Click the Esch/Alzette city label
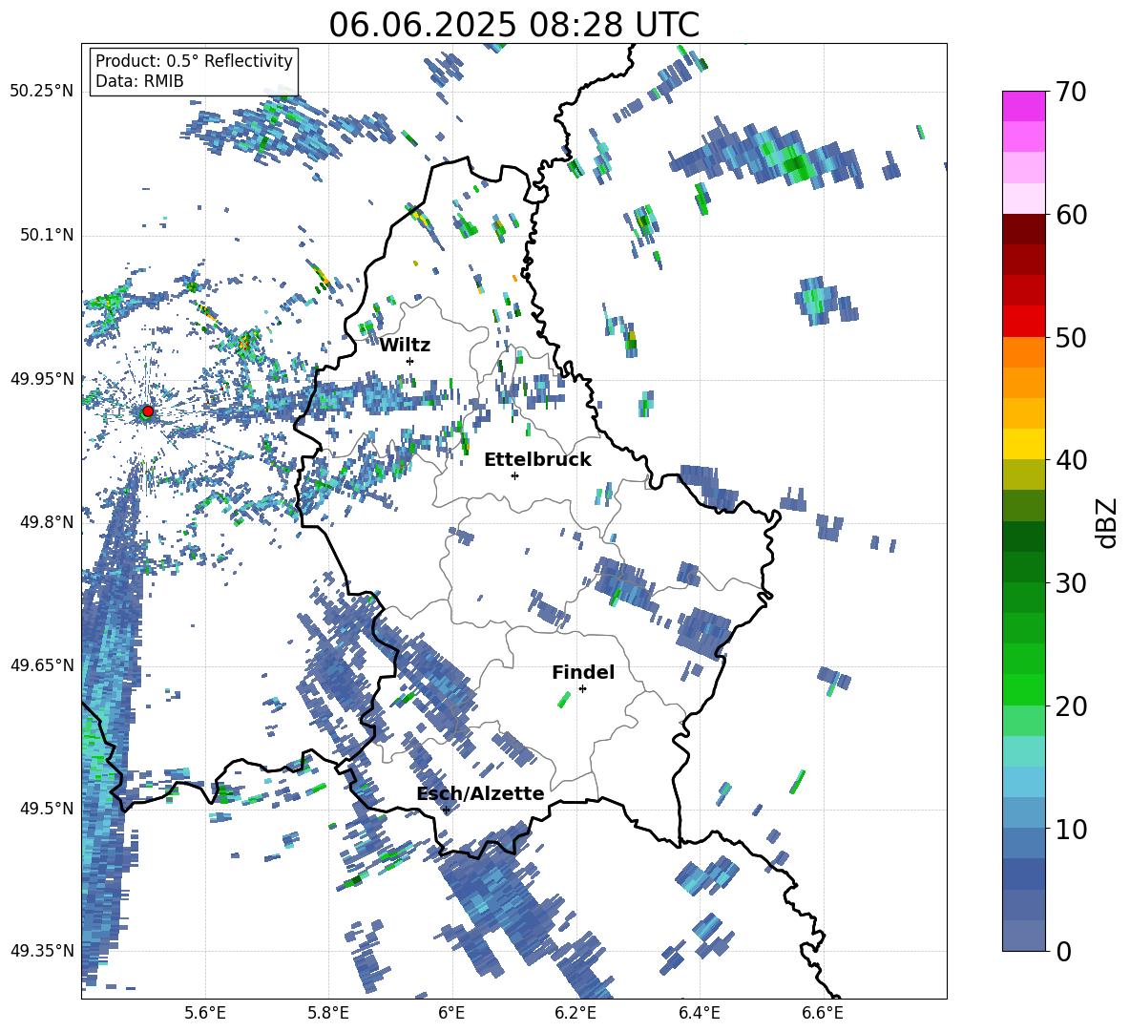 [x=481, y=793]
